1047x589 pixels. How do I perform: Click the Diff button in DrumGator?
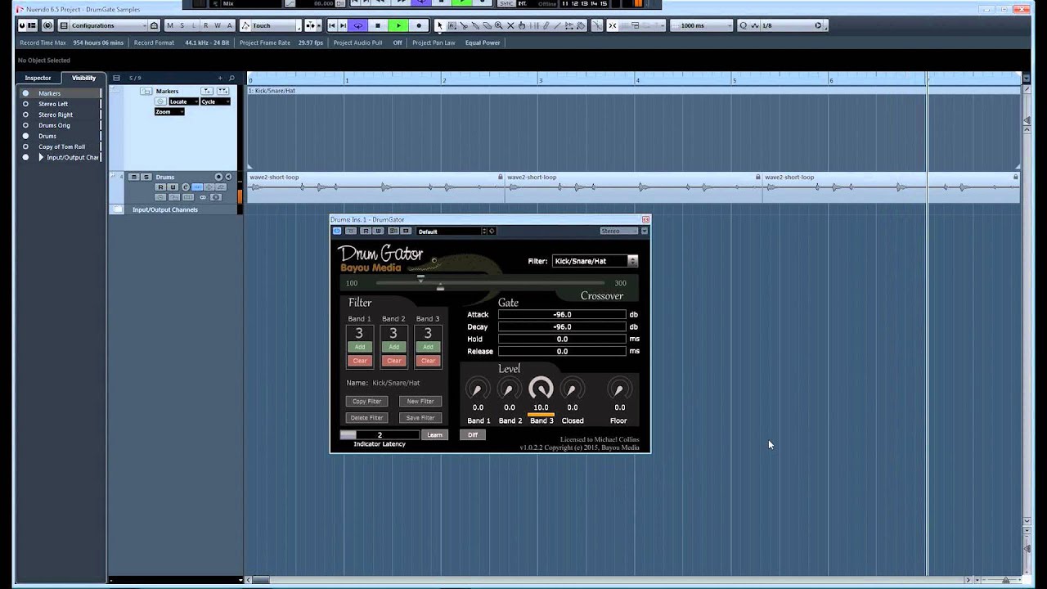[x=473, y=434]
